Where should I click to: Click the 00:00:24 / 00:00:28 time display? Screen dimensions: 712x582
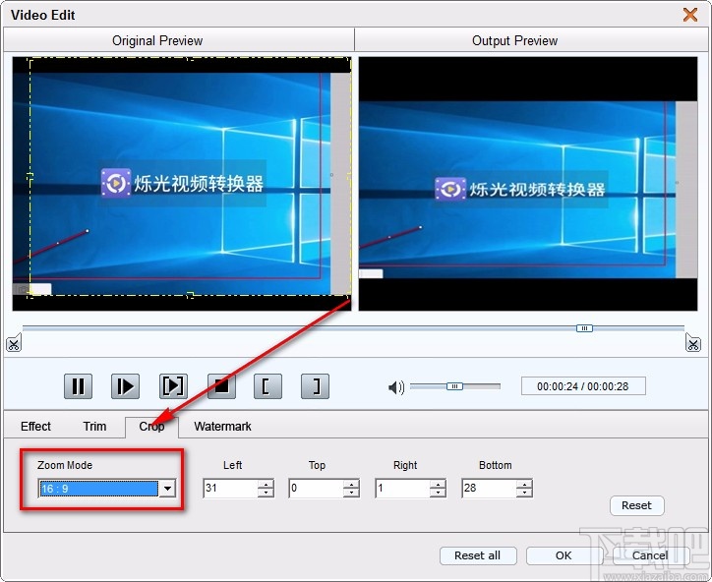[x=583, y=386]
